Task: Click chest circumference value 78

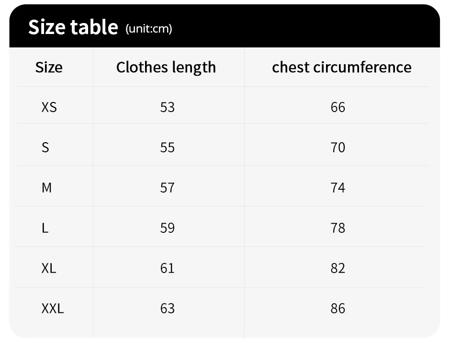Action: click(x=338, y=228)
